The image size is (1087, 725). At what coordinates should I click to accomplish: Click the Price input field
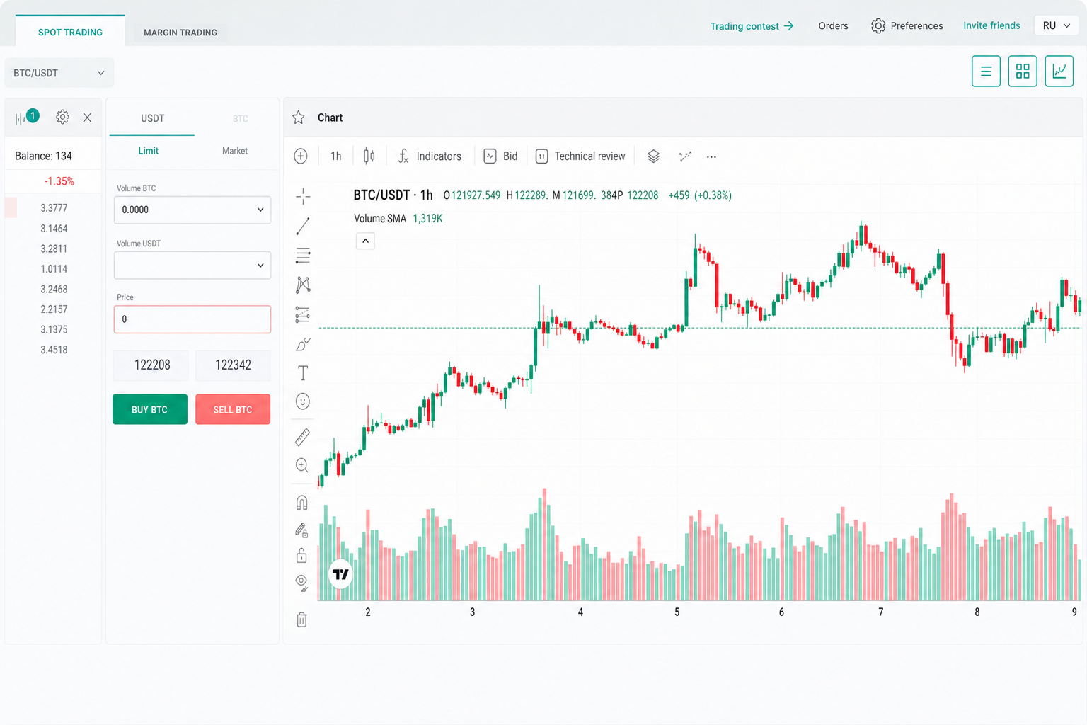pyautogui.click(x=192, y=319)
